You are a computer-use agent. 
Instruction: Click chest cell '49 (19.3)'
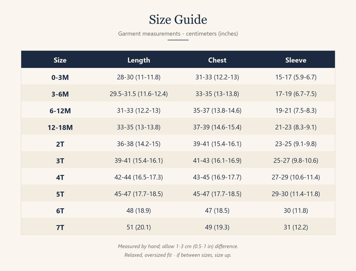pos(217,227)
